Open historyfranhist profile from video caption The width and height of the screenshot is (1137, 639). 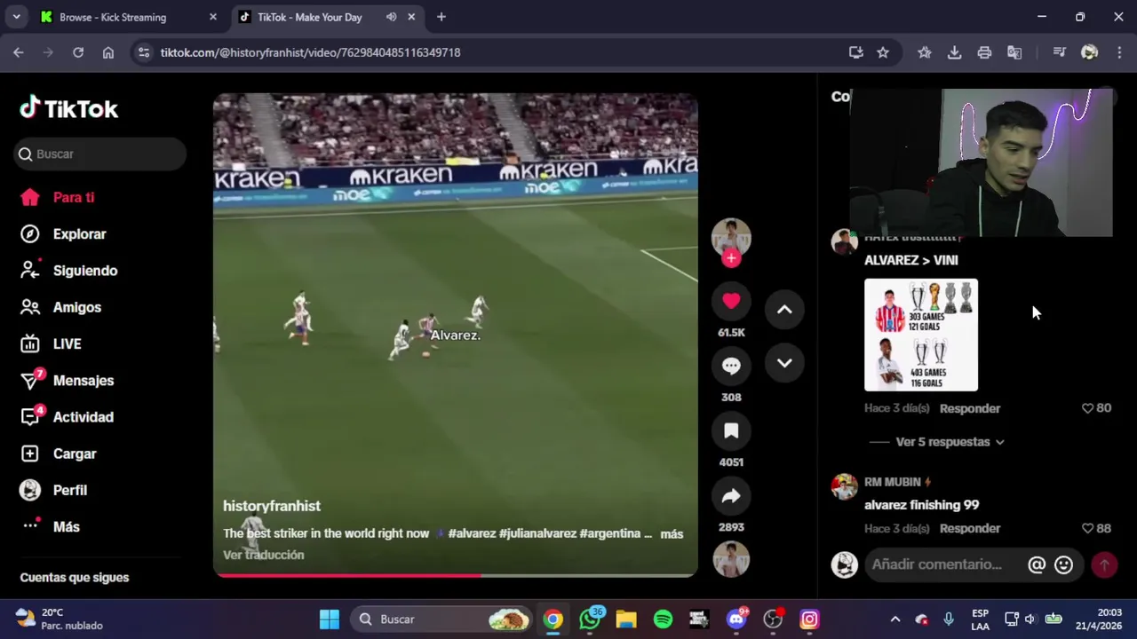pos(272,506)
